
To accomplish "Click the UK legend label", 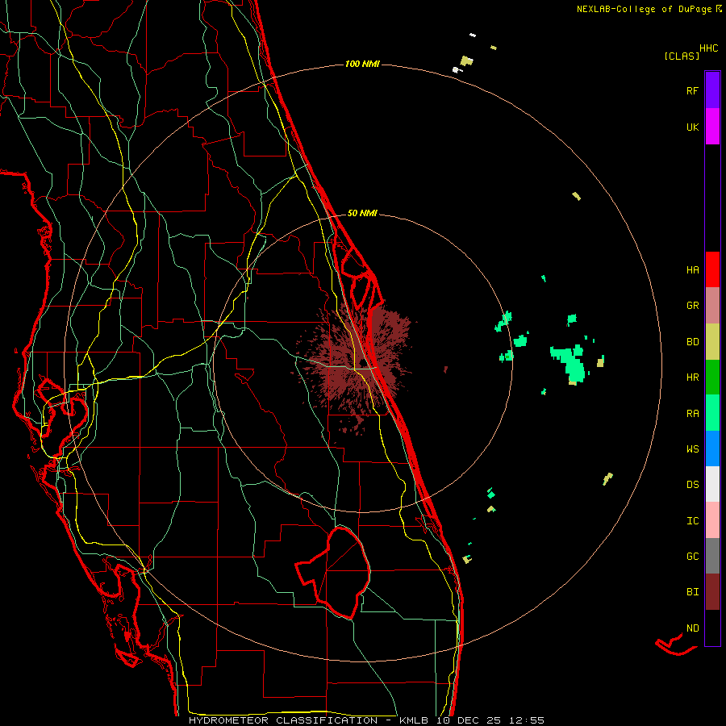I will point(693,127).
